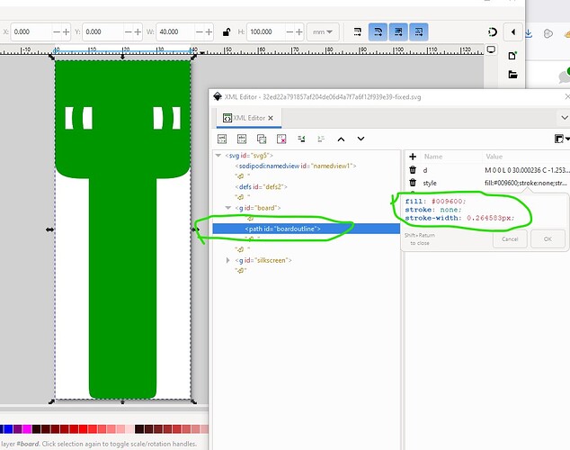Click the top-center scale handle of selection
This screenshot has height=450, width=570.
[x=122, y=57]
